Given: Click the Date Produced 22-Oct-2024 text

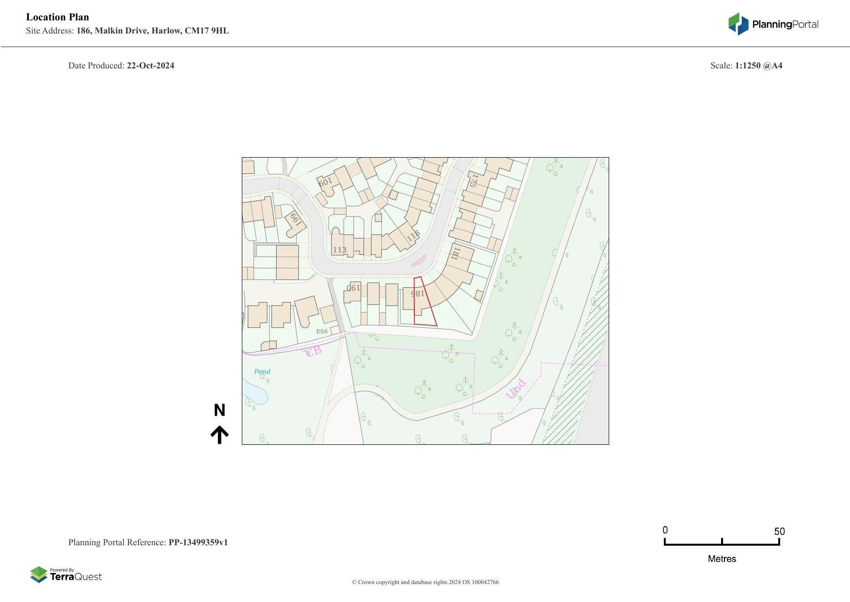Looking at the screenshot, I should pos(121,65).
